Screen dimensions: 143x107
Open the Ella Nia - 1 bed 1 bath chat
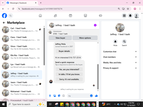pyautogui.click(x=22, y=57)
